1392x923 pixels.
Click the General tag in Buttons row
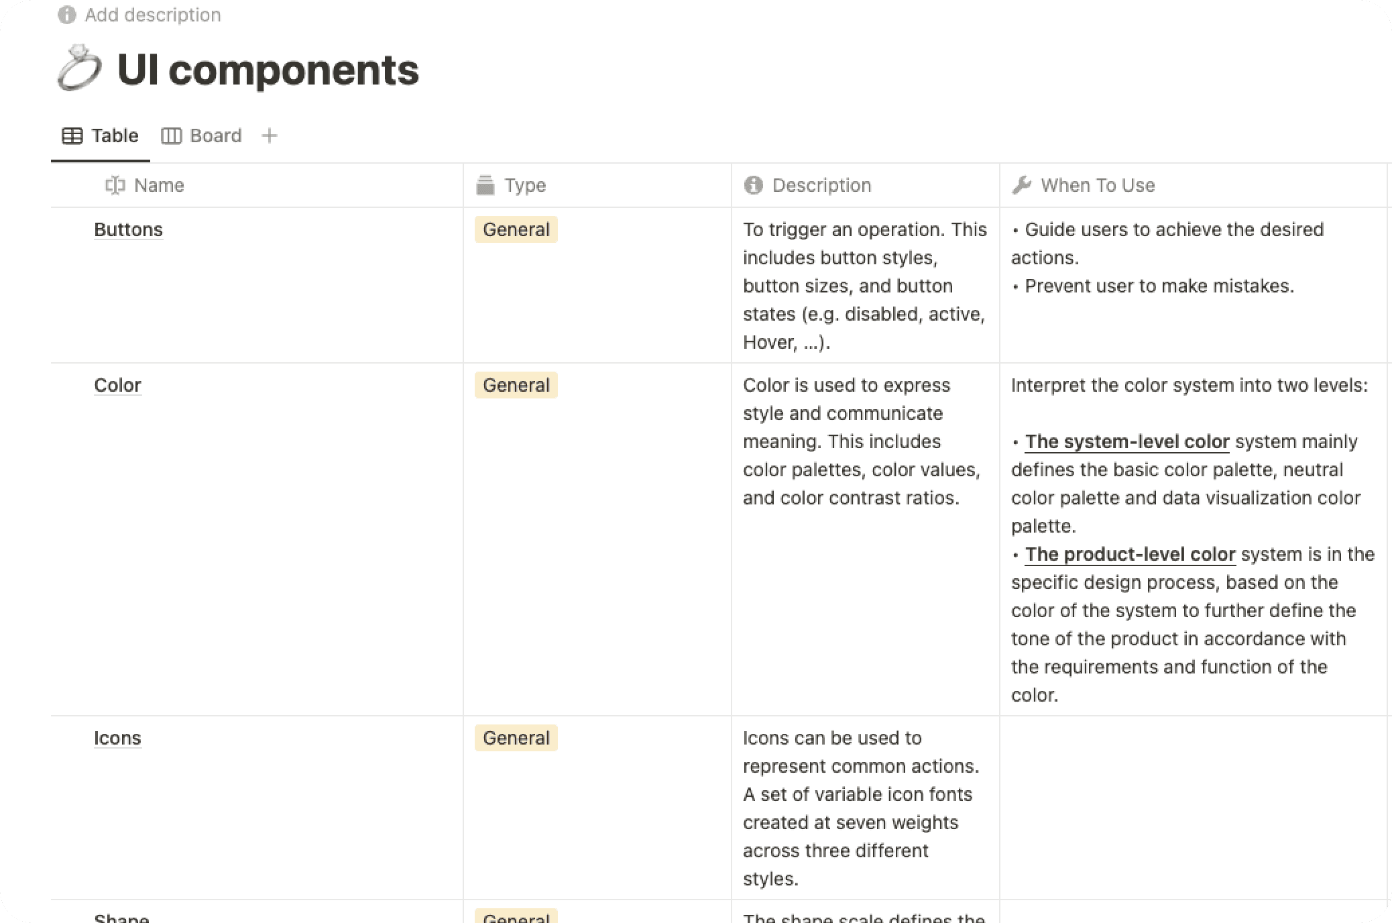coord(516,229)
